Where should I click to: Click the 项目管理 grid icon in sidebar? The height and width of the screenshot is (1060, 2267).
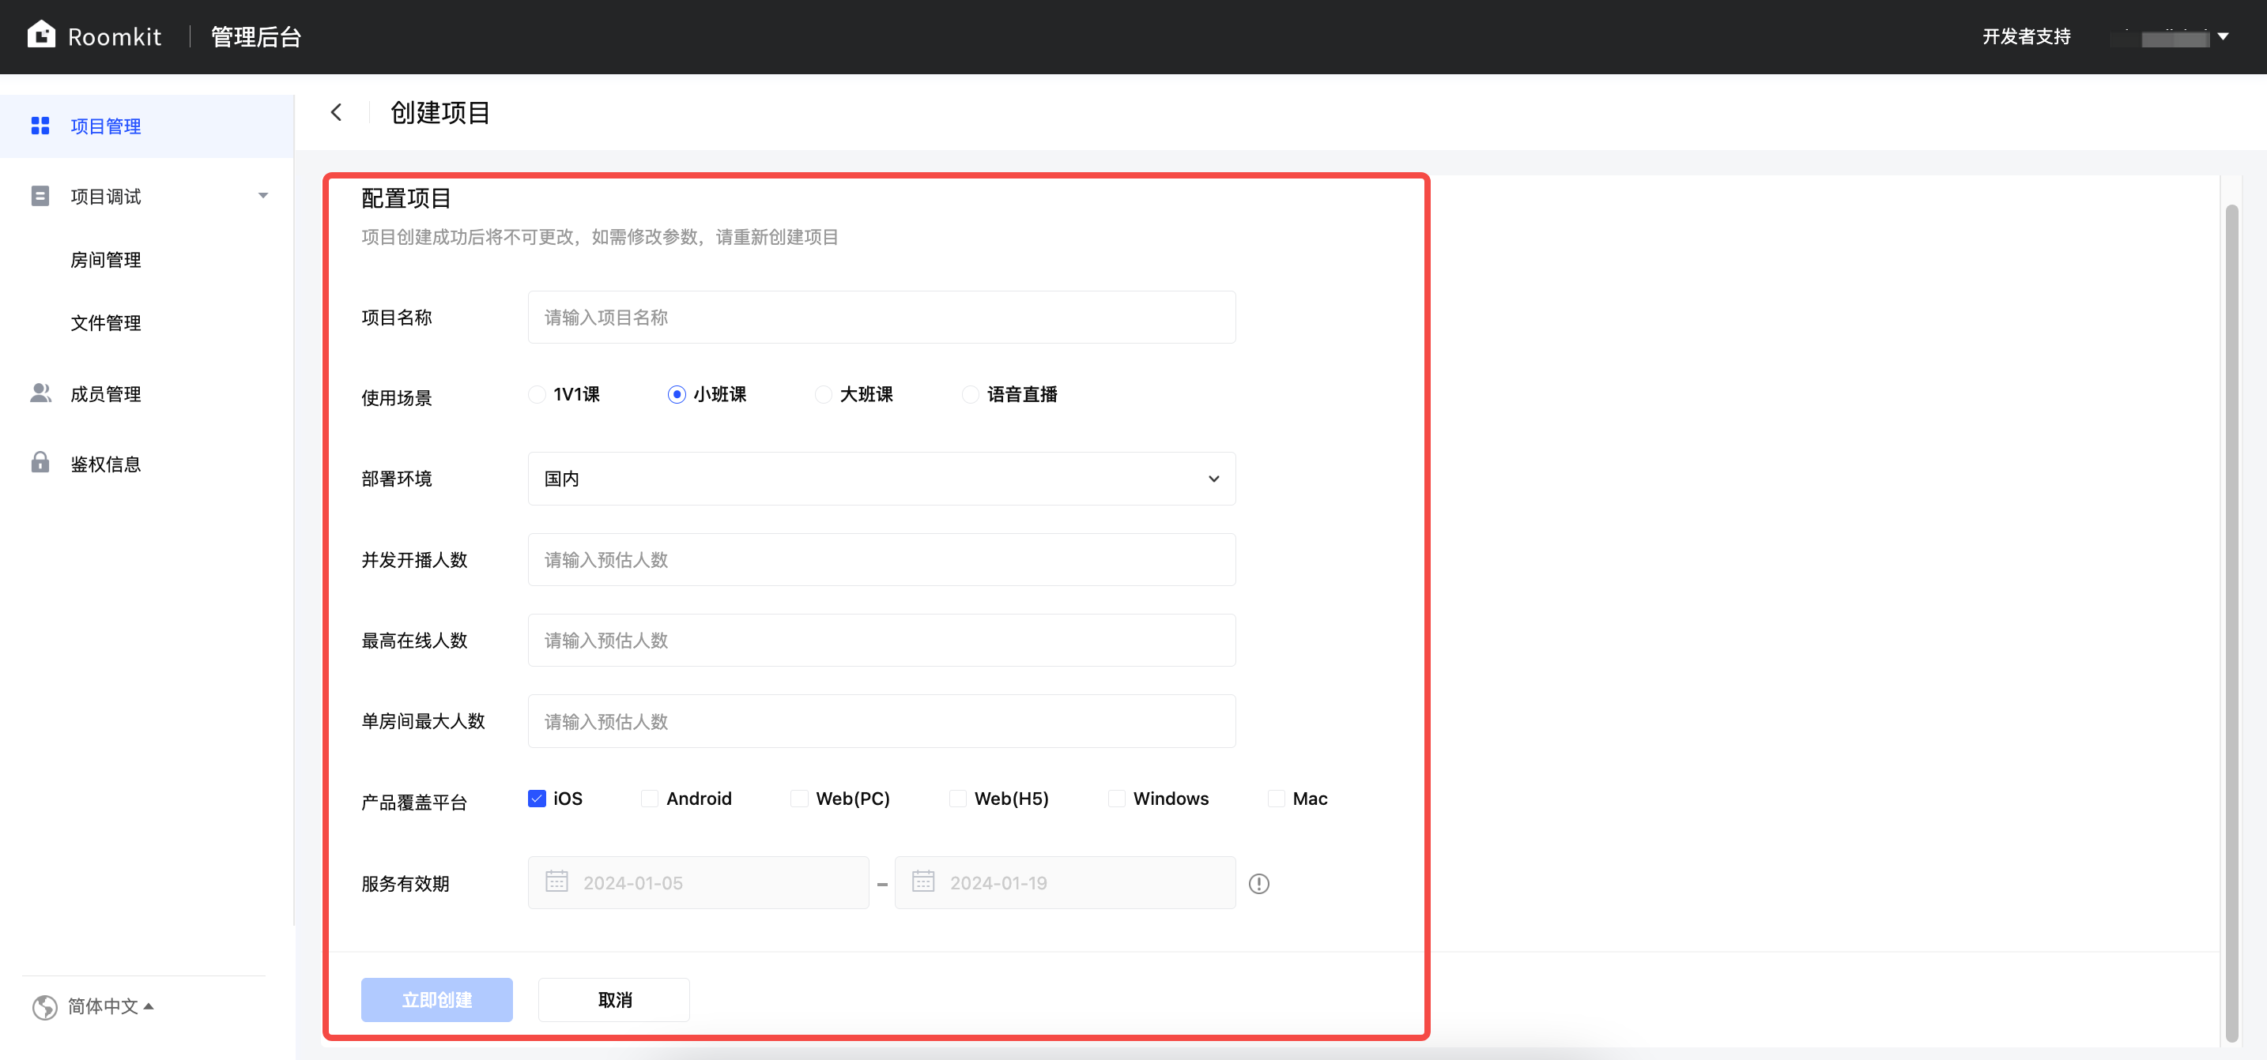point(40,126)
